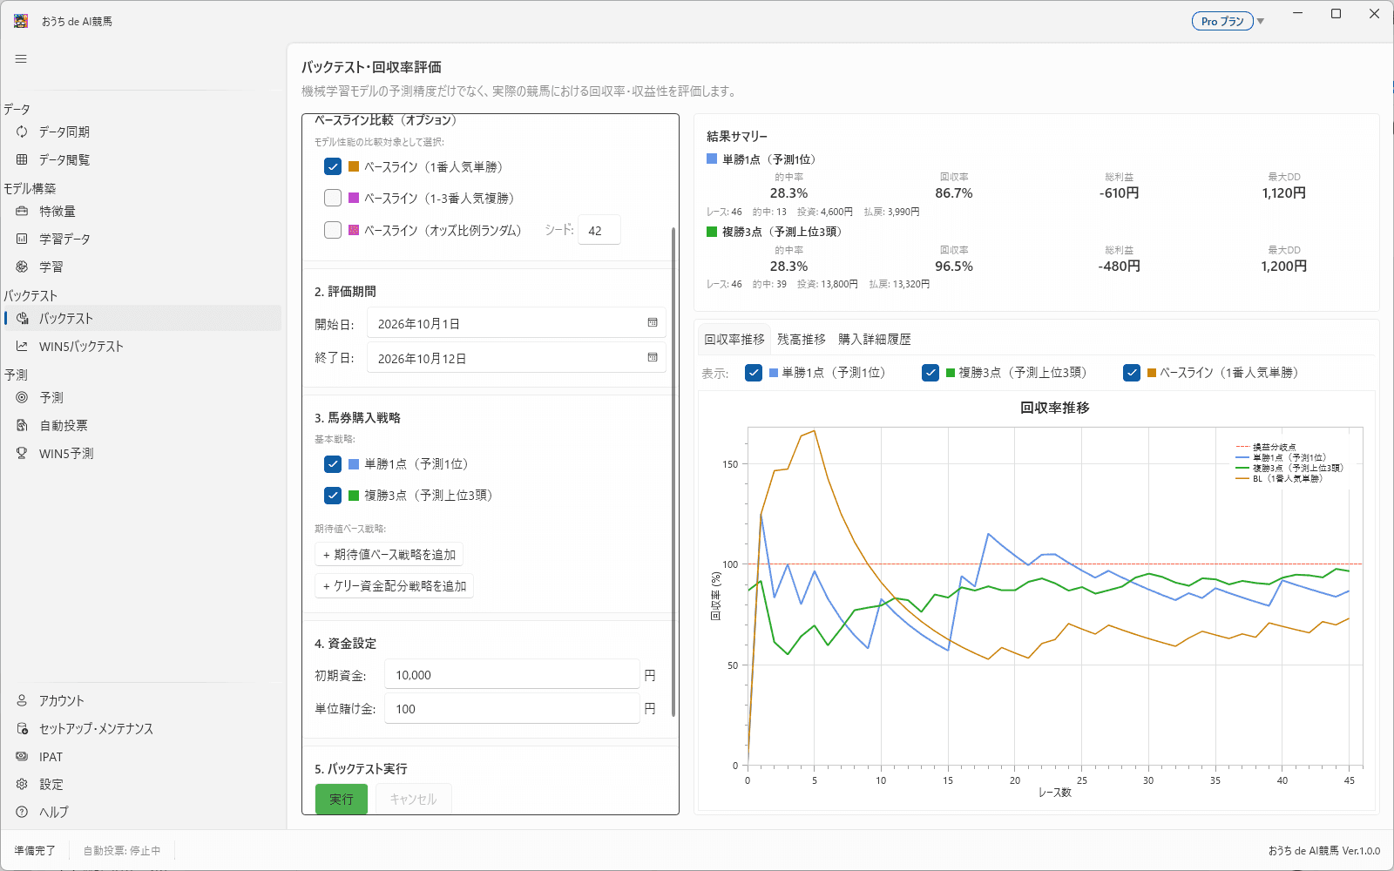Open 設定 gear icon
Viewport: 1394px width, 871px height.
tap(22, 784)
